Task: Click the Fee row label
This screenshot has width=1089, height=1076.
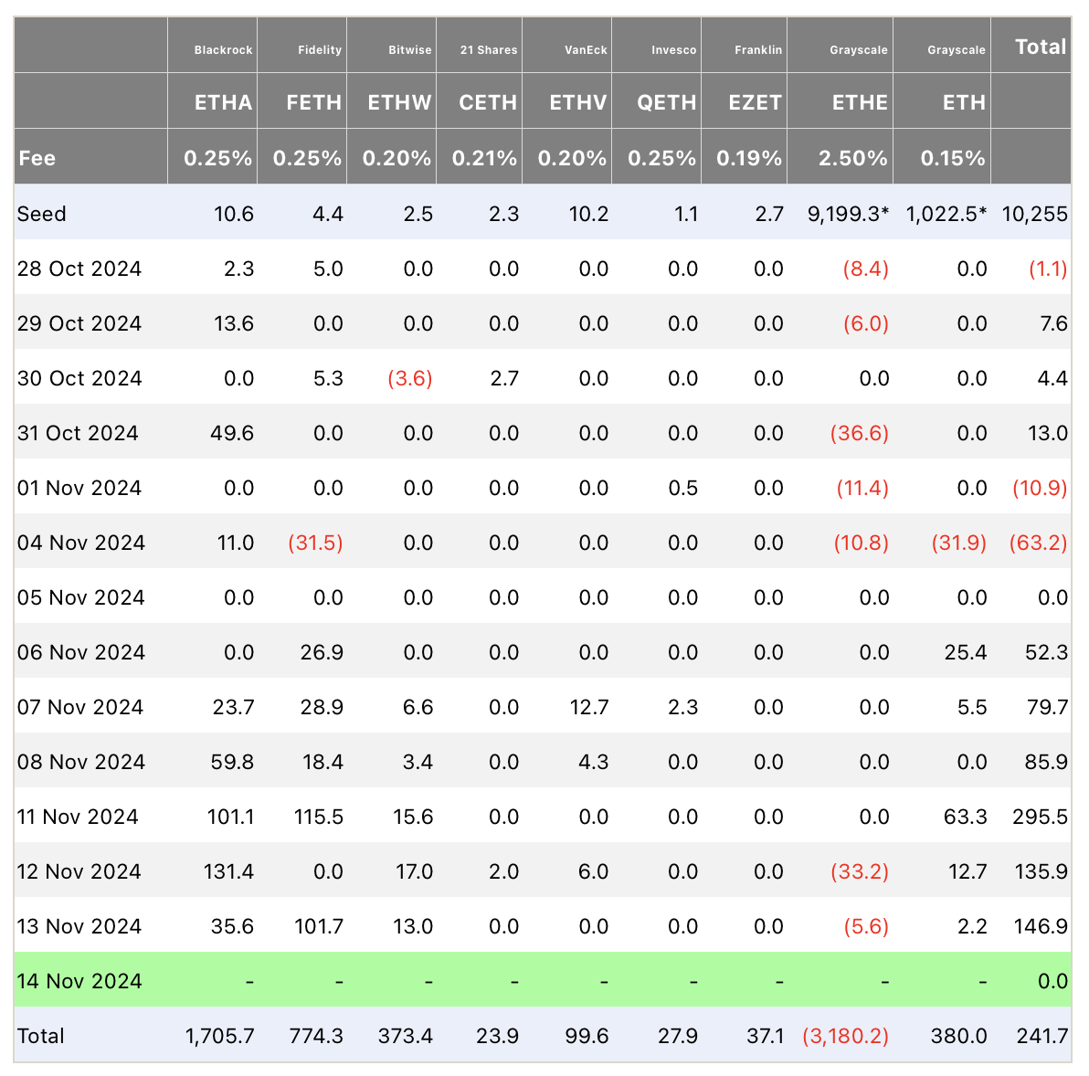Action: pos(37,158)
